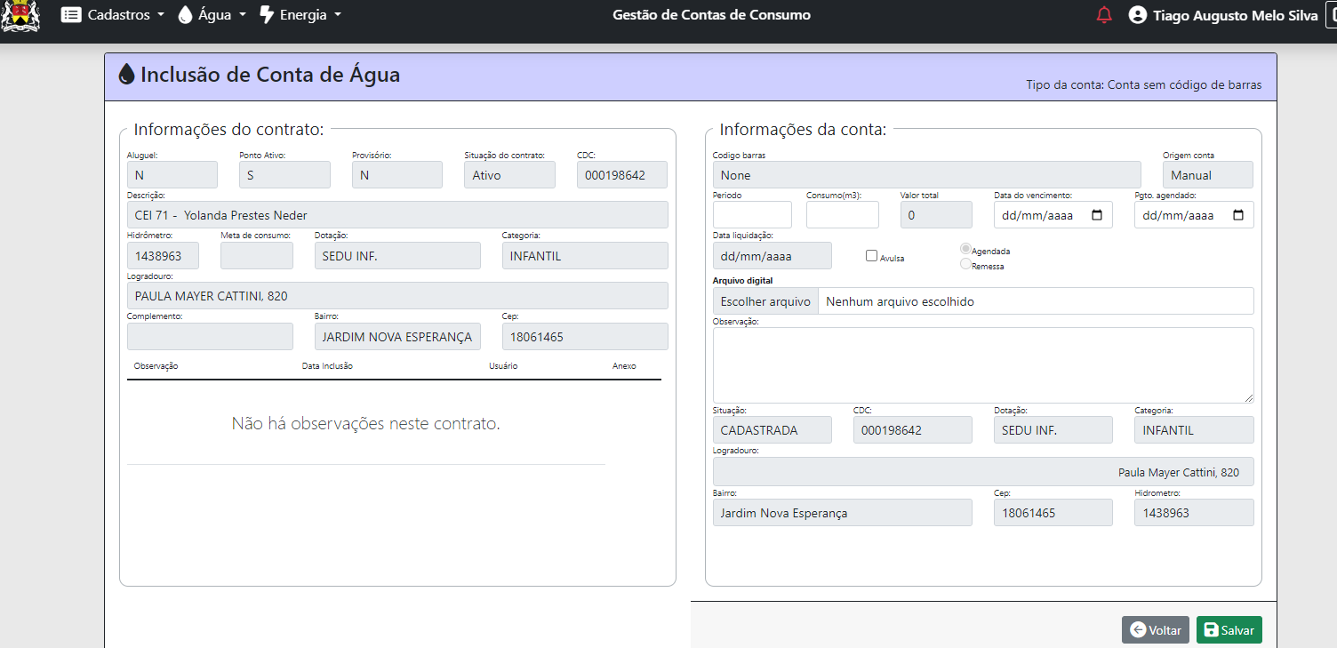The height and width of the screenshot is (648, 1337).
Task: Click the red notification bell icon
Action: click(x=1104, y=15)
